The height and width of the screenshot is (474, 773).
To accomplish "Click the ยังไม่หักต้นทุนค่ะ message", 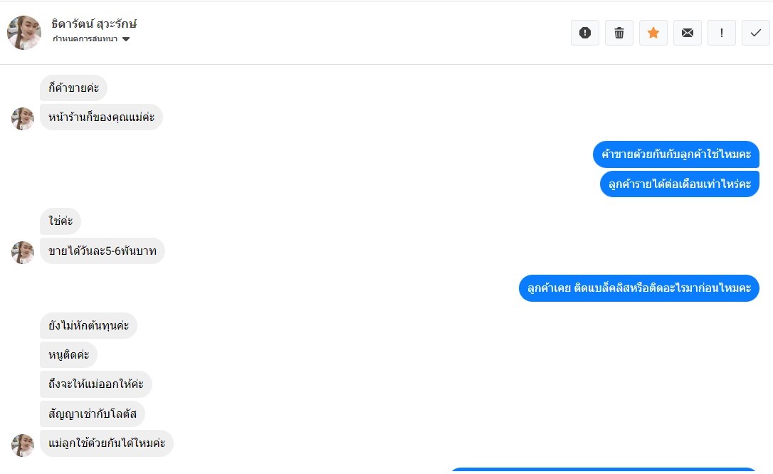I will point(88,326).
